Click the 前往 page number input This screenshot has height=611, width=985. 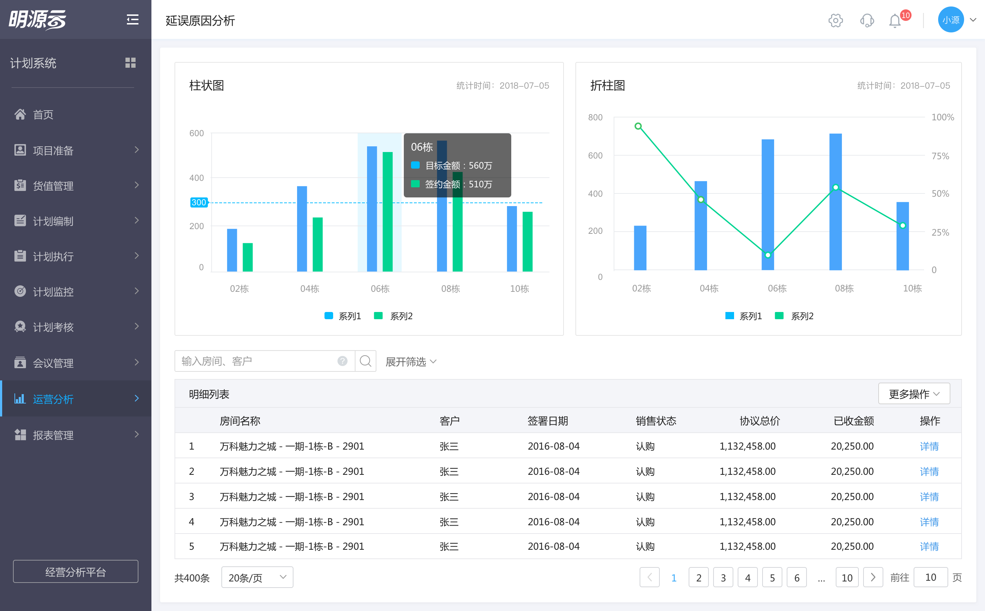pyautogui.click(x=931, y=577)
